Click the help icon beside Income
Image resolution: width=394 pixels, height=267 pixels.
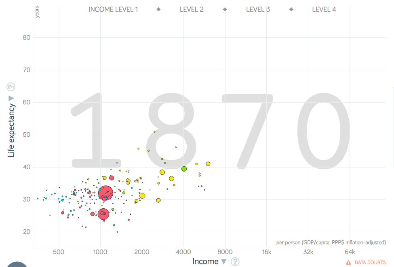pos(235,262)
